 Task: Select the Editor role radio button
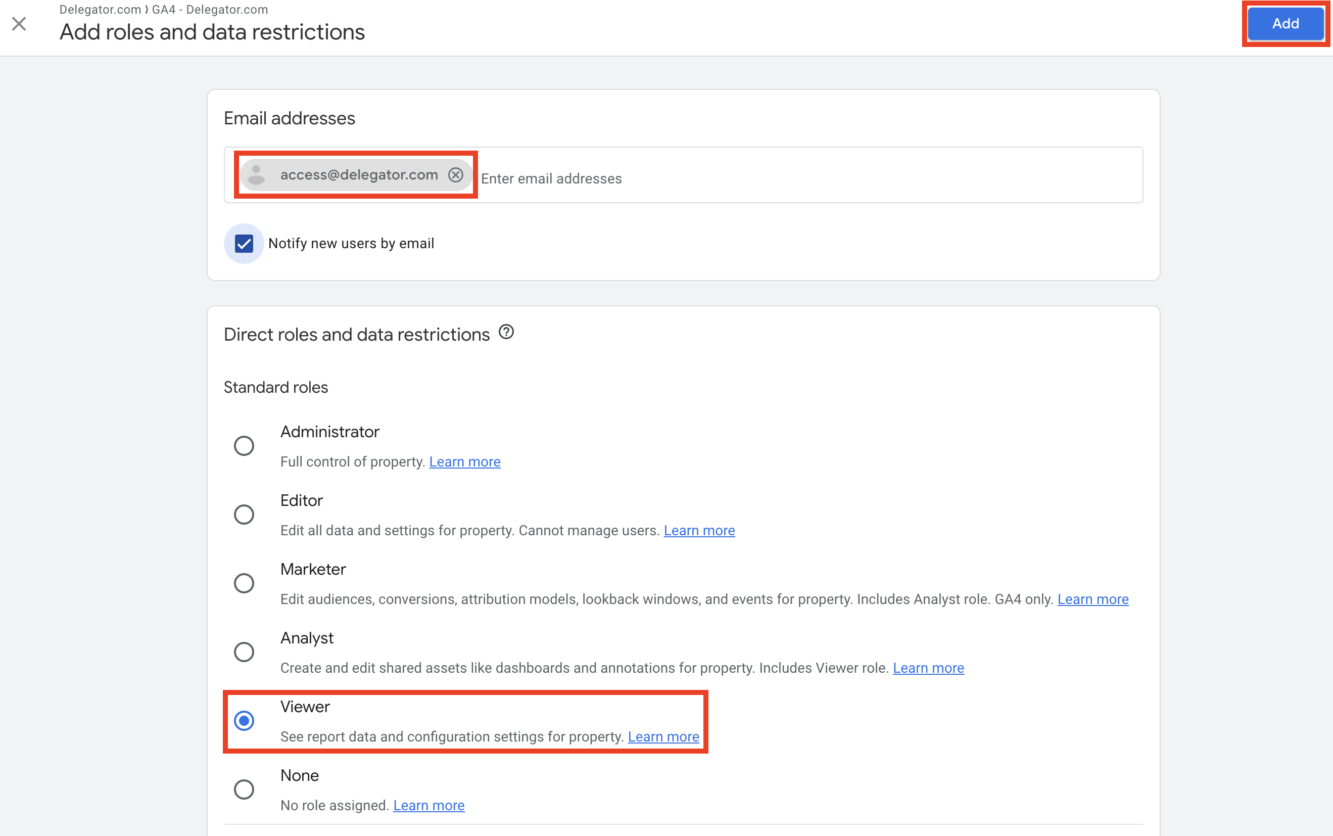click(244, 514)
